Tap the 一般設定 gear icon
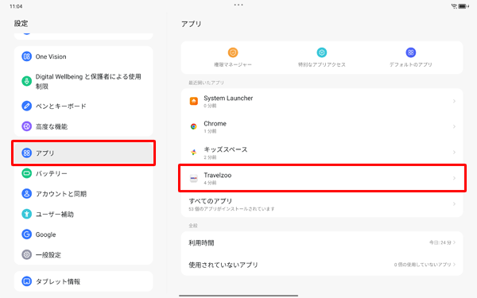Viewport: 477px width, 298px height. [26, 254]
